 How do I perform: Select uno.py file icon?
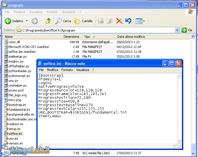(x=6, y=81)
